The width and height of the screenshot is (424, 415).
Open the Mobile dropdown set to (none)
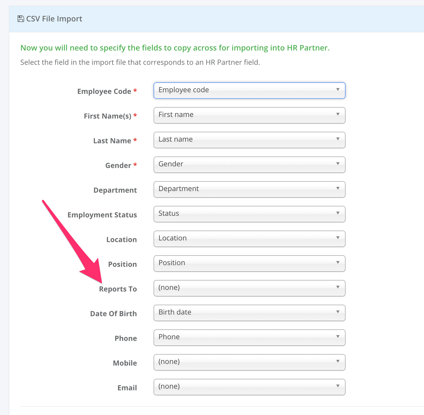pyautogui.click(x=249, y=362)
